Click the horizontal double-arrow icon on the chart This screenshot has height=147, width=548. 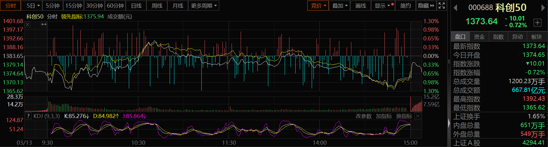(44, 25)
